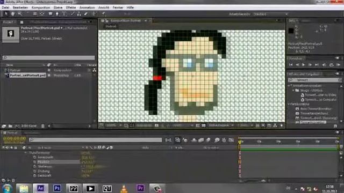Select the Pen tool
This screenshot has height=193, width=344.
pos(58,14)
